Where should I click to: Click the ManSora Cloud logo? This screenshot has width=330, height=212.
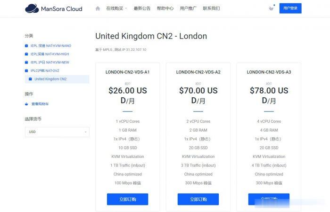click(53, 8)
